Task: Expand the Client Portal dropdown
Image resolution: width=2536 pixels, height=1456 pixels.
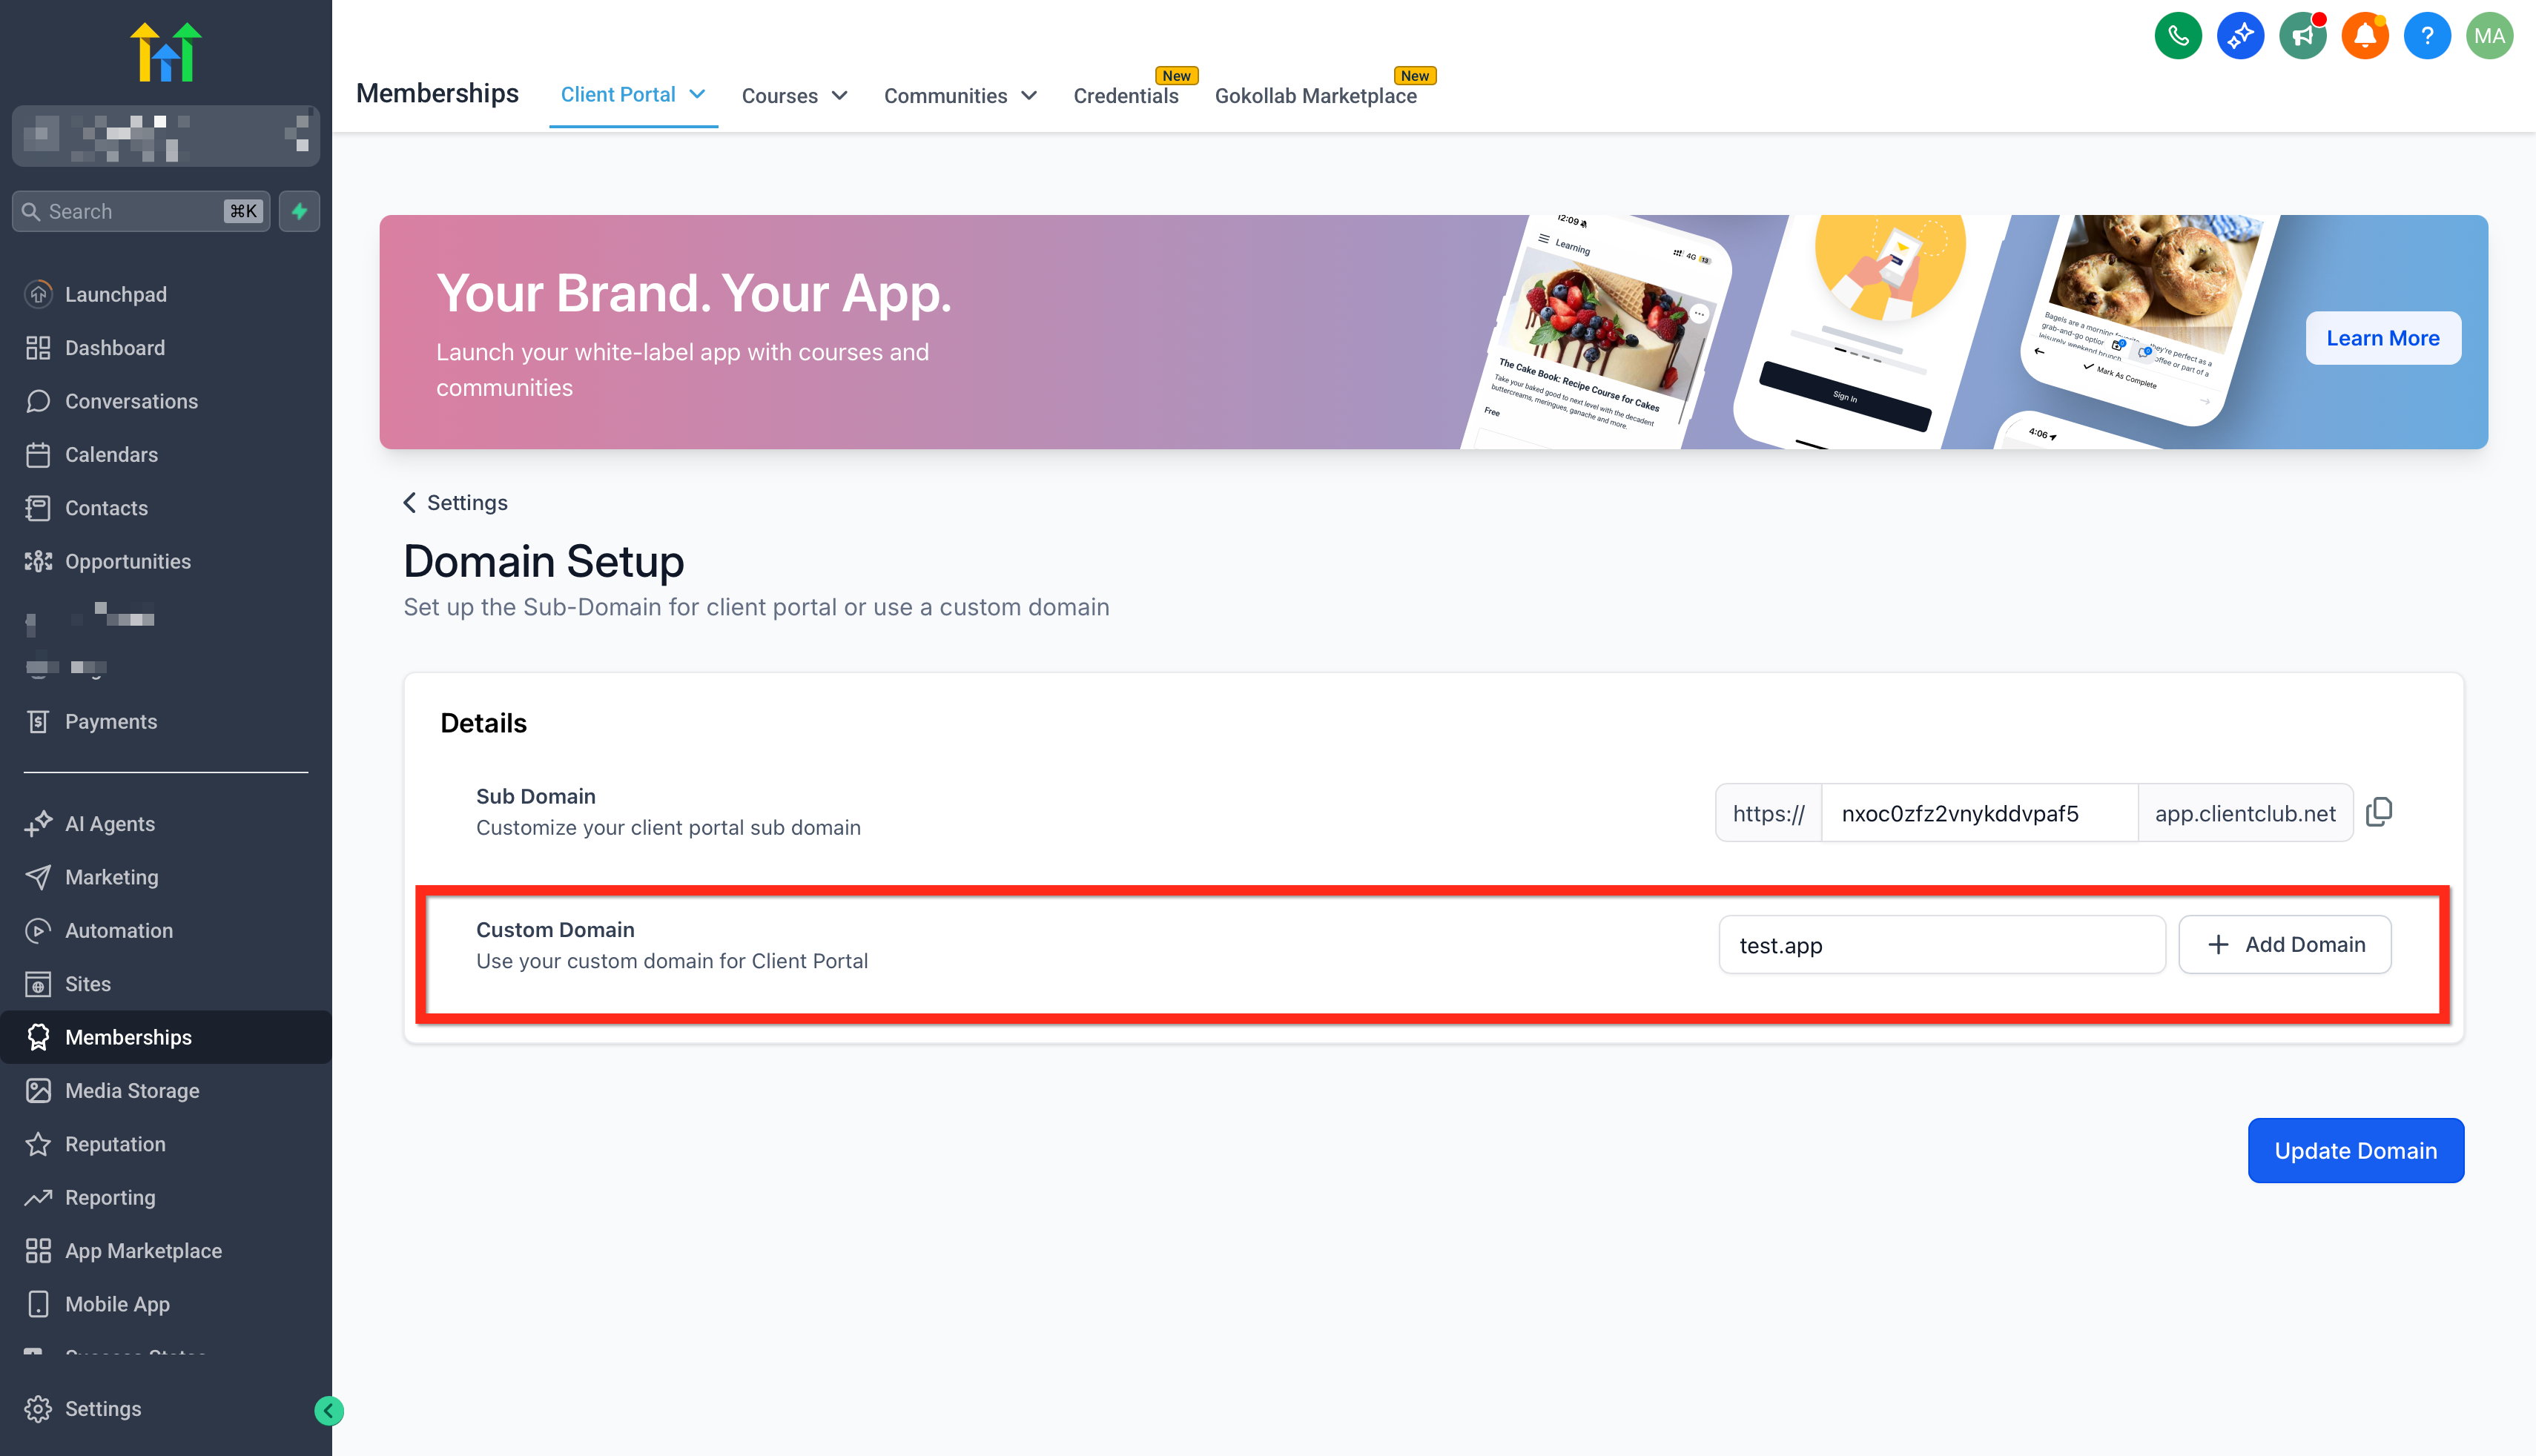Action: tap(698, 95)
